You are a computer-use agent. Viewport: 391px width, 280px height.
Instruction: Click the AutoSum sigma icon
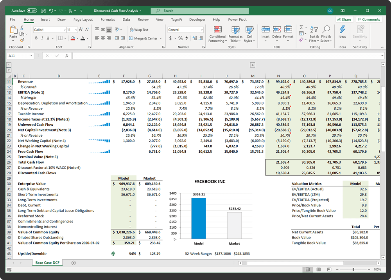pos(301,27)
